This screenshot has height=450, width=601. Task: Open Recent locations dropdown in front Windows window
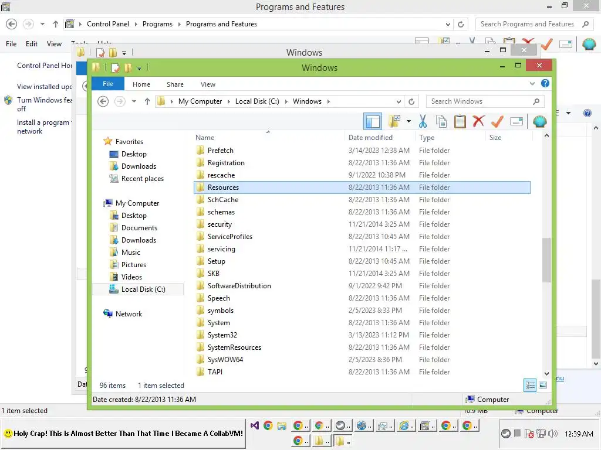coord(134,101)
